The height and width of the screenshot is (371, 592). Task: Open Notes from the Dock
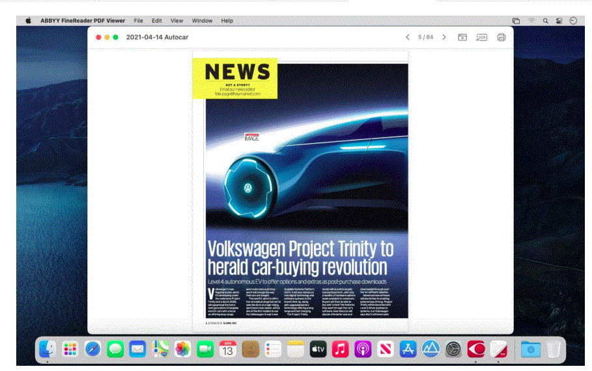295,349
